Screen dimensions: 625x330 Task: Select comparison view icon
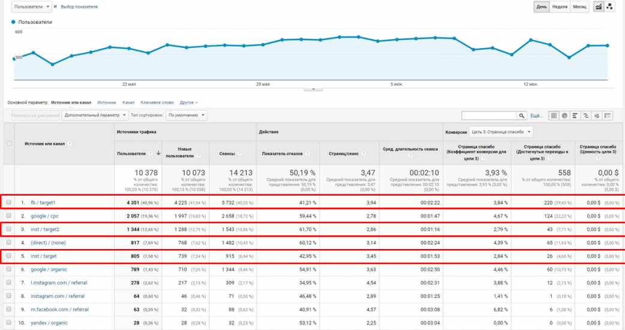(x=586, y=116)
